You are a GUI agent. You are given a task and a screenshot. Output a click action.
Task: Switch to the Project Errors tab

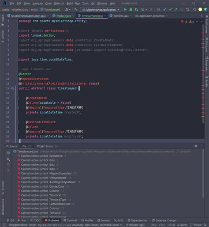[47, 146]
